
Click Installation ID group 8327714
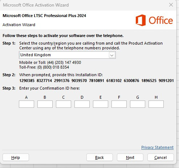coord(44,81)
